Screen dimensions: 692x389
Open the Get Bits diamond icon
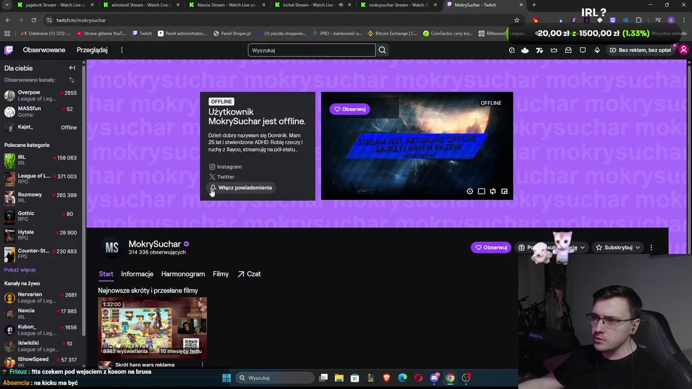click(x=597, y=50)
